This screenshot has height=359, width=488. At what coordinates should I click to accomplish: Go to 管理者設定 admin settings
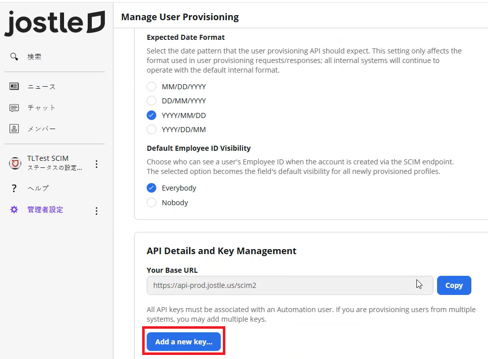click(45, 210)
